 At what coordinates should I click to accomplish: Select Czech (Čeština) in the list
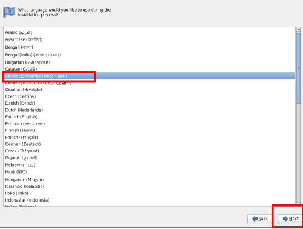(150, 96)
